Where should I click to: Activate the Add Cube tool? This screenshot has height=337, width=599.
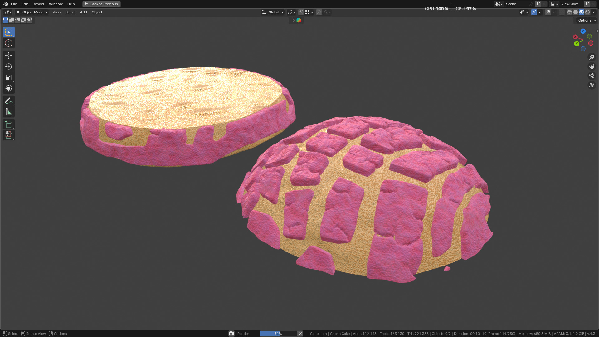point(9,124)
